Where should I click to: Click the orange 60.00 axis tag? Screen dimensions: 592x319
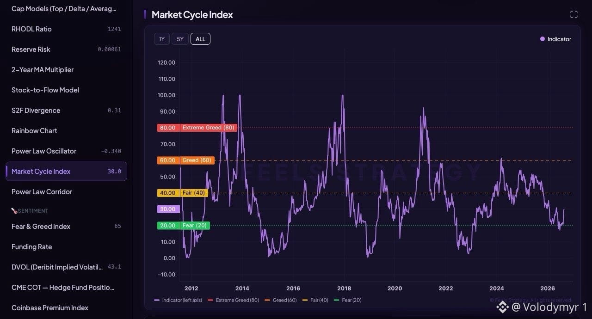click(167, 160)
